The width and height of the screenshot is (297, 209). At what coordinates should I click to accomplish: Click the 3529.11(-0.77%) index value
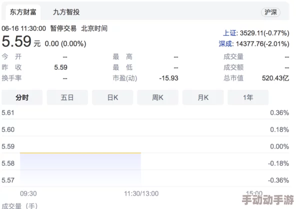264,33
